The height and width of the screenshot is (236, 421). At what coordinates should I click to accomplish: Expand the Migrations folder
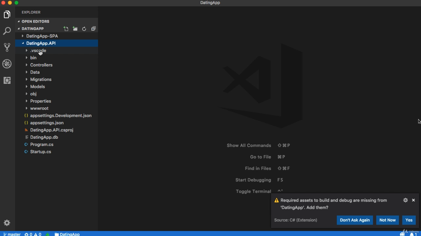point(57,80)
